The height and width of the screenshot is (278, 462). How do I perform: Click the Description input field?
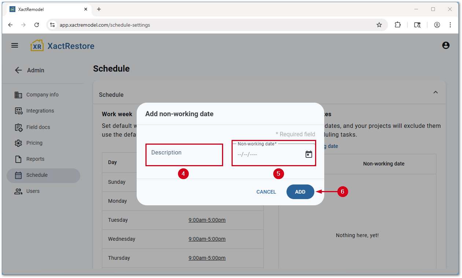184,155
